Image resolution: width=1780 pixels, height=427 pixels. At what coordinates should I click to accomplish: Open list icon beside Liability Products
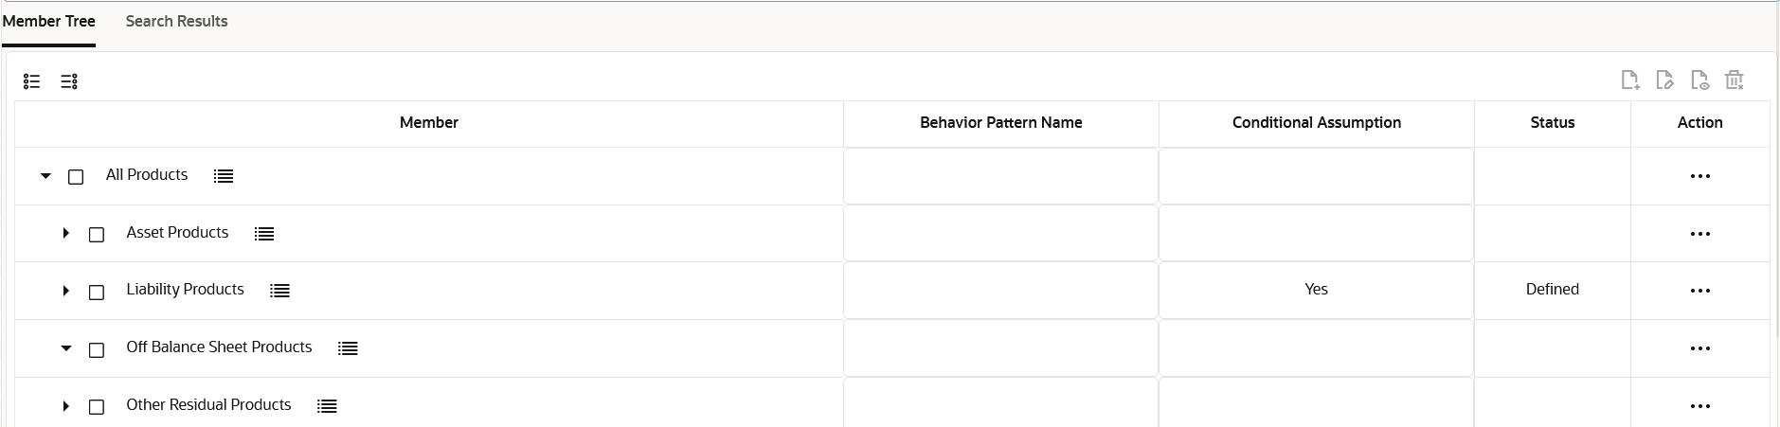(279, 291)
